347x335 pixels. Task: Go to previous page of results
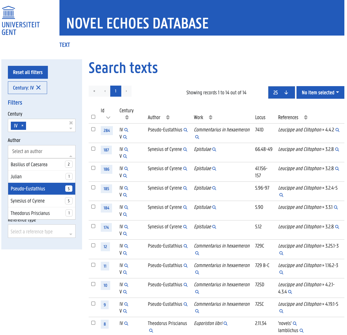105,91
